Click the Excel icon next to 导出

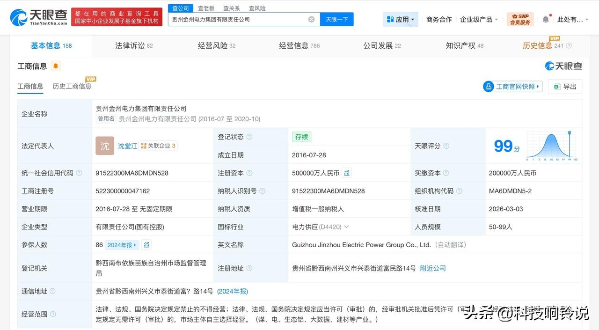[556, 86]
